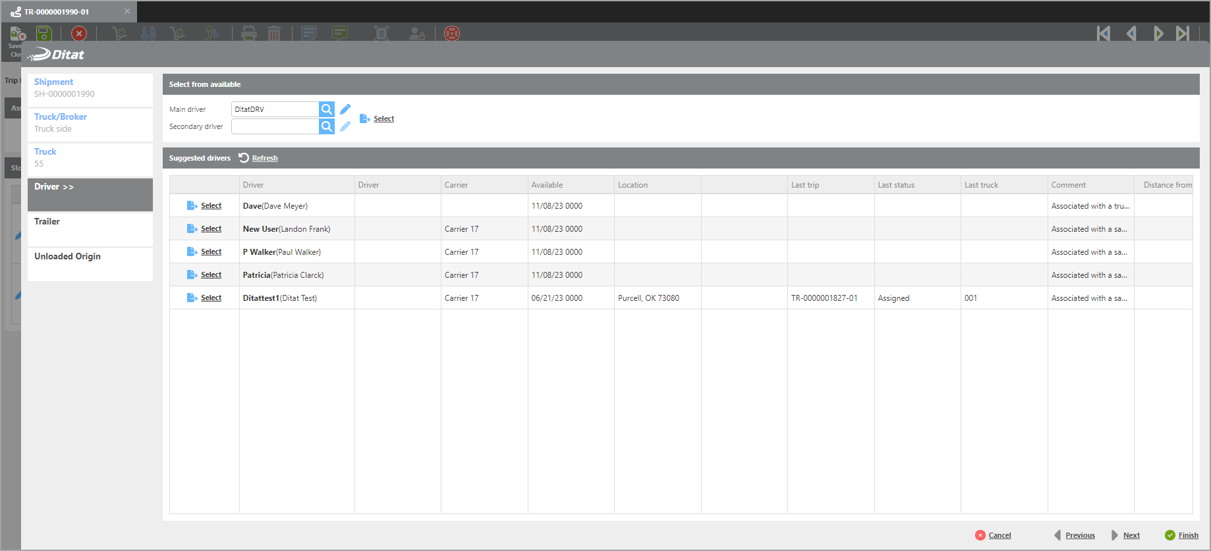Screen dimensions: 1211x551
Task: Click the Main driver search magnifier icon
Action: coord(326,109)
